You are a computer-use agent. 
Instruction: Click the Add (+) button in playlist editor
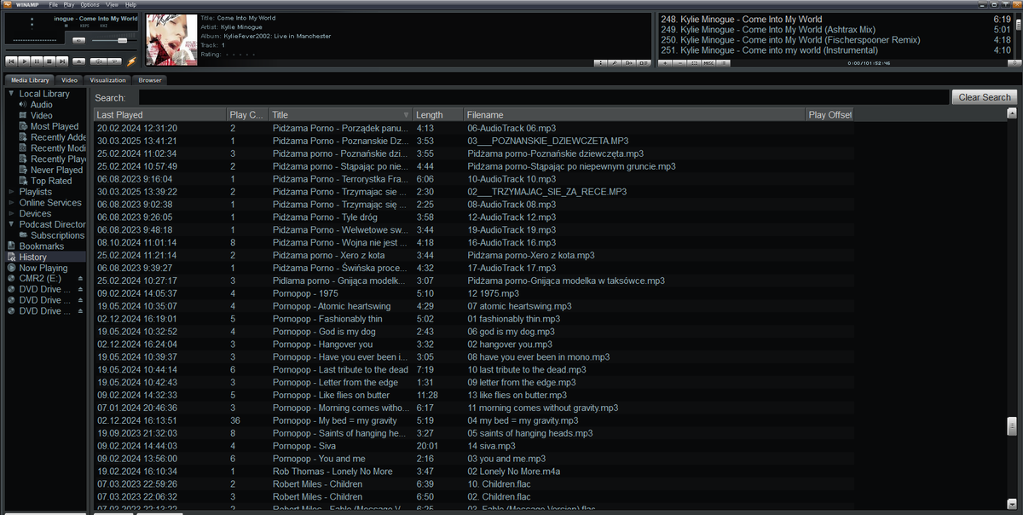[x=665, y=63]
